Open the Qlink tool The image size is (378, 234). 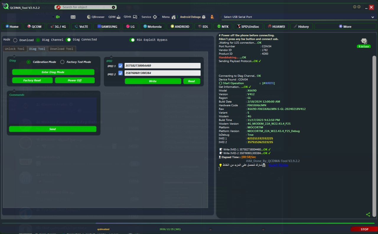tap(131, 17)
